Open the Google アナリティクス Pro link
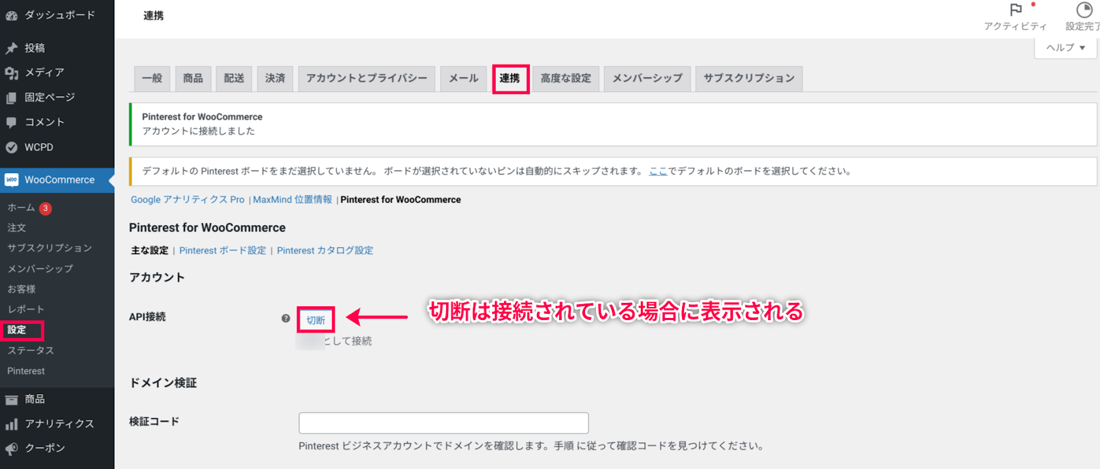The width and height of the screenshot is (1100, 469). tap(188, 200)
